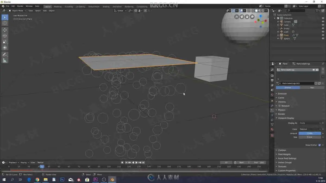
Task: Open the Modifiers wrench tab
Action: pos(272,105)
